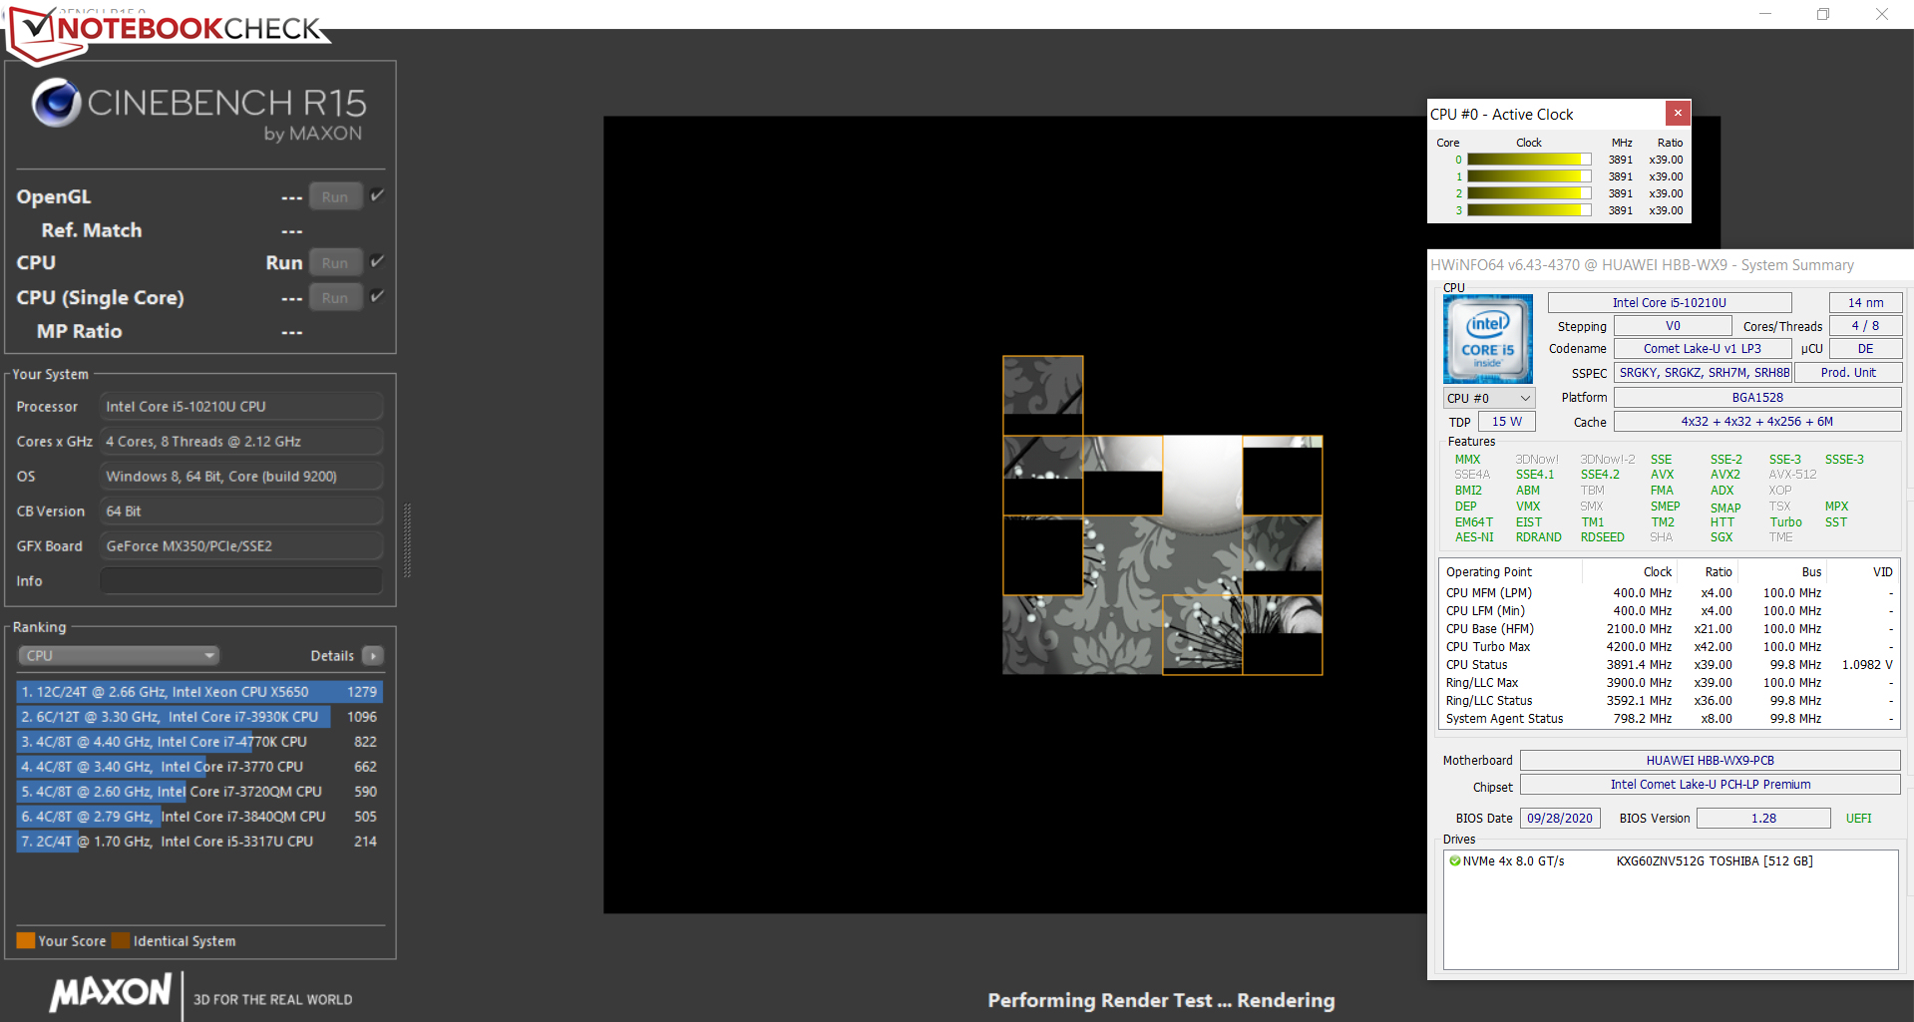Viewport: 1914px width, 1022px height.
Task: Click the Processor field Intel Core i5-10210U CPU
Action: coord(240,406)
